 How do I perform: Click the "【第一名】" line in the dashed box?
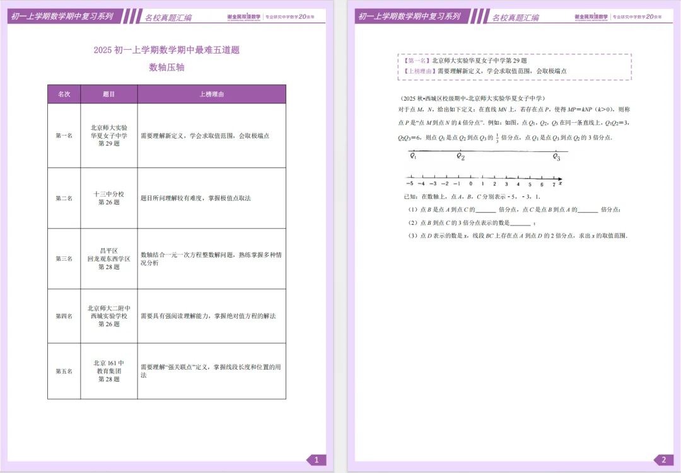pos(465,60)
